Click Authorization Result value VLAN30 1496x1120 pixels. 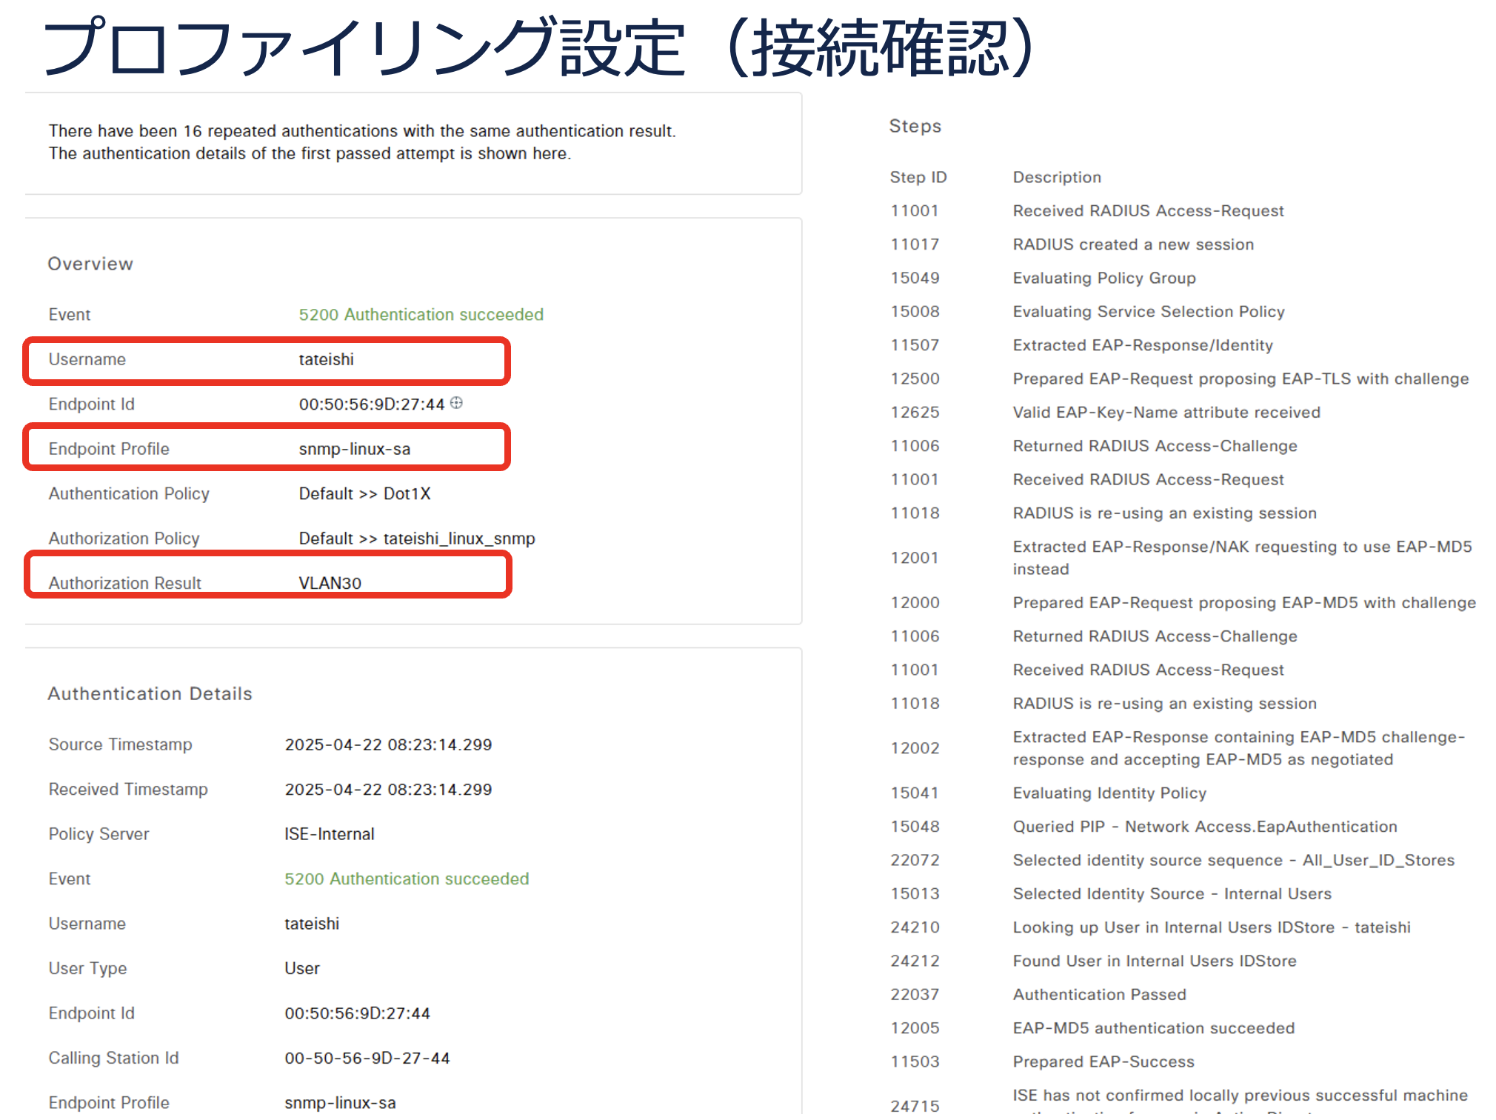coord(330,583)
